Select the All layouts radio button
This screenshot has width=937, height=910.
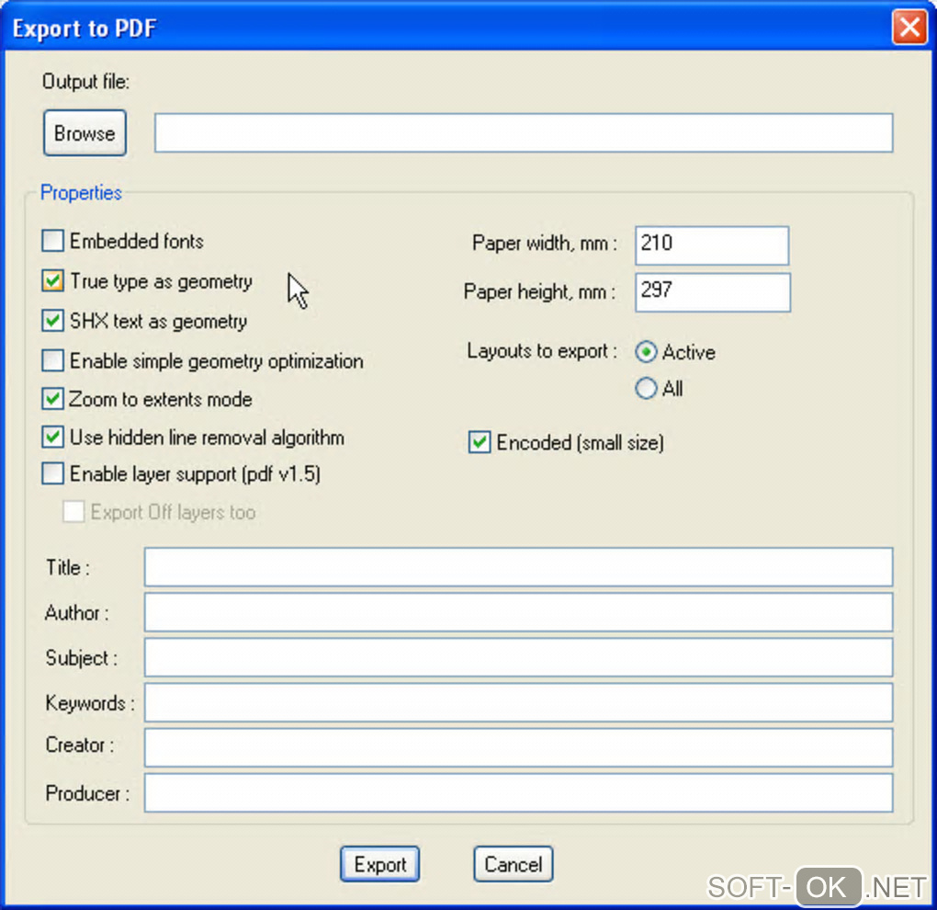tap(646, 389)
